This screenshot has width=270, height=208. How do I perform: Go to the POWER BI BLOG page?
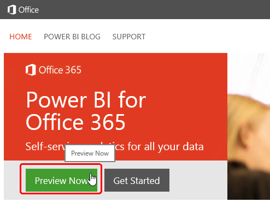click(72, 37)
